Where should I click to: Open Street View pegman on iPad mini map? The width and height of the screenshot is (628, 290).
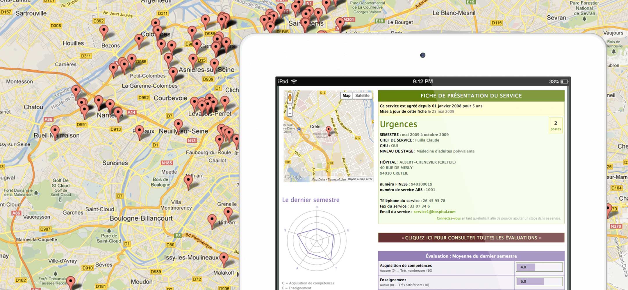tap(290, 98)
